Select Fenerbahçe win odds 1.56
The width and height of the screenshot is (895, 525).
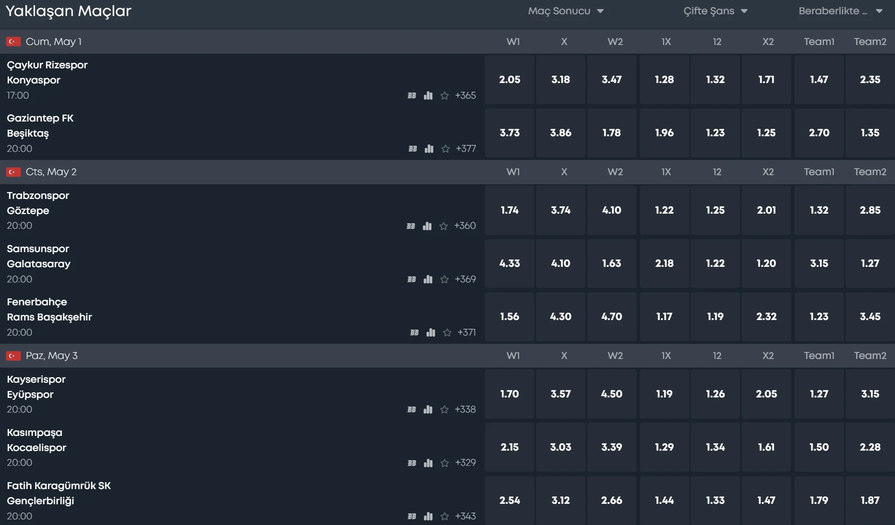coord(510,317)
